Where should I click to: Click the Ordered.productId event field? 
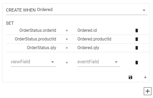[94, 39]
